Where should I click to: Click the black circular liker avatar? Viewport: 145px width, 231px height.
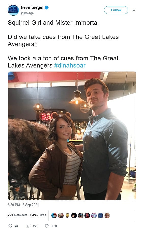74,215
